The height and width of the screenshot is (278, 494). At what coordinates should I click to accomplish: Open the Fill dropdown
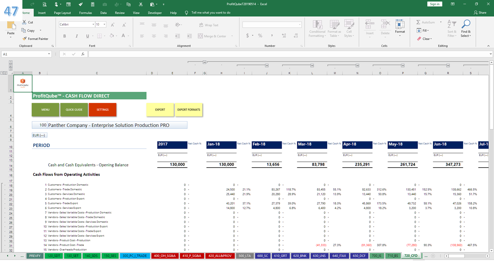pyautogui.click(x=423, y=31)
